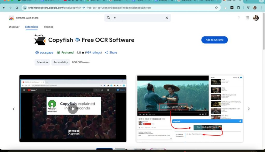Open the Google apps grid
265x152 pixels.
pos(247,18)
